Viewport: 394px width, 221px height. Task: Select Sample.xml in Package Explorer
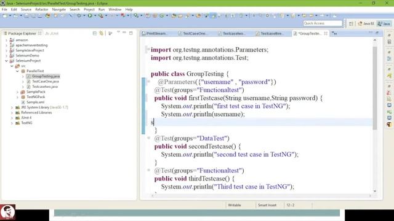(36, 103)
